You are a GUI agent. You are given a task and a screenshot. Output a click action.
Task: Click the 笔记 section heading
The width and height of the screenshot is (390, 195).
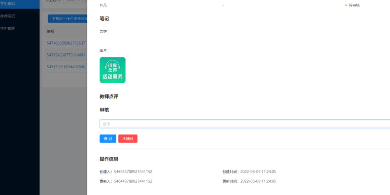[104, 19]
